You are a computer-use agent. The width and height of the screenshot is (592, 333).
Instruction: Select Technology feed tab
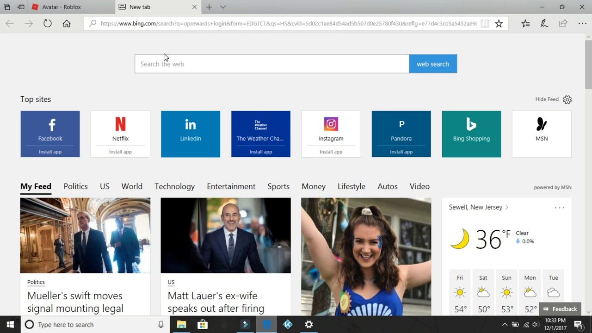[x=174, y=186]
